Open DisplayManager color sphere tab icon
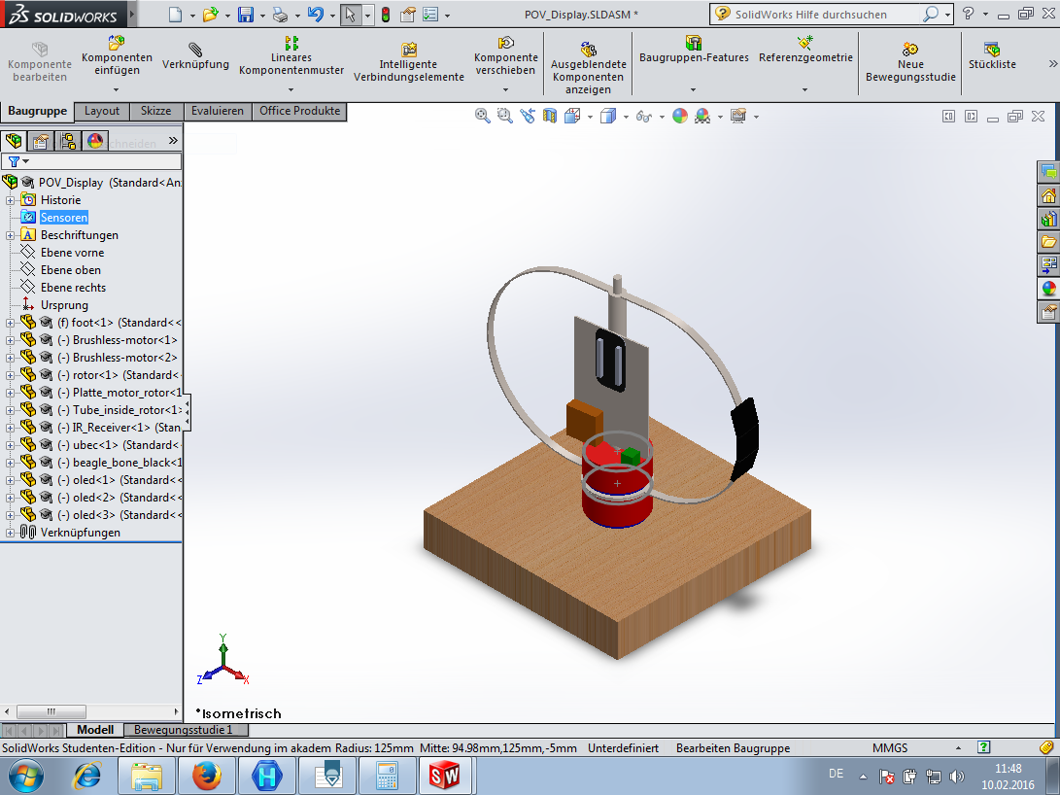The image size is (1060, 795). [x=94, y=141]
